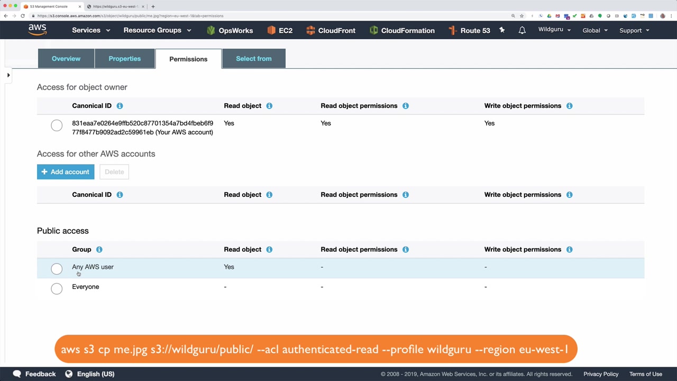Image resolution: width=677 pixels, height=381 pixels.
Task: Click the Google Drive extension icon
Action: (x=549, y=16)
